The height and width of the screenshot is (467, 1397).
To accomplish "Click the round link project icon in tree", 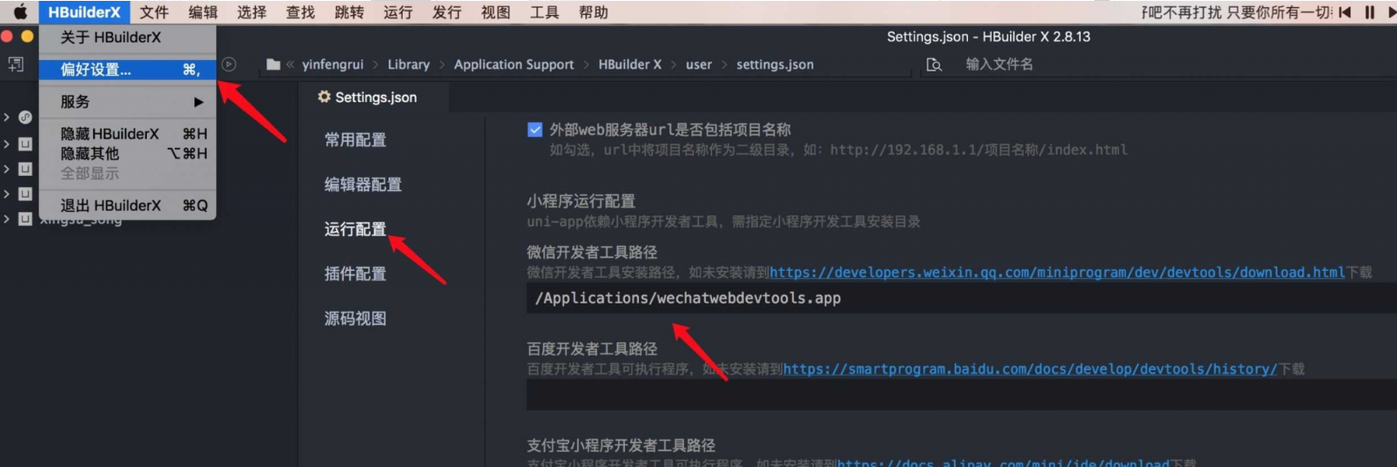I will tap(25, 117).
